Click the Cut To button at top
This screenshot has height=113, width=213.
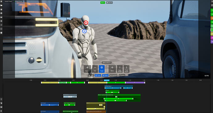click(x=109, y=2)
